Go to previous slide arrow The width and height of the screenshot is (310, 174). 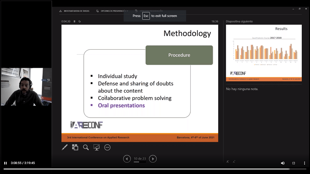point(127,158)
